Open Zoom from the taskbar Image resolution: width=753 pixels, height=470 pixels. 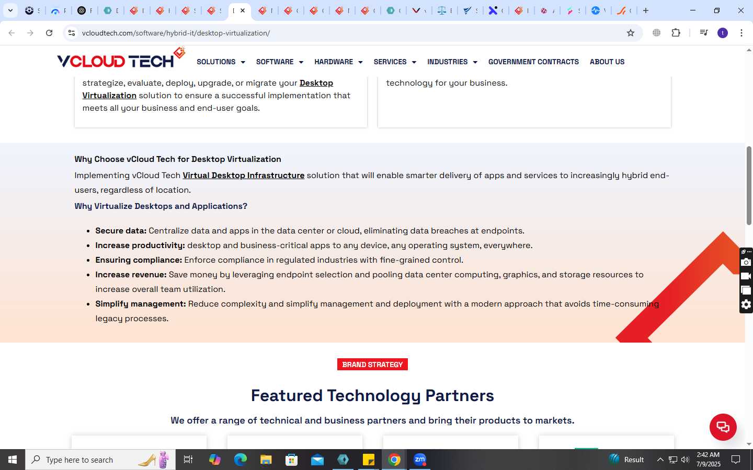tap(420, 460)
